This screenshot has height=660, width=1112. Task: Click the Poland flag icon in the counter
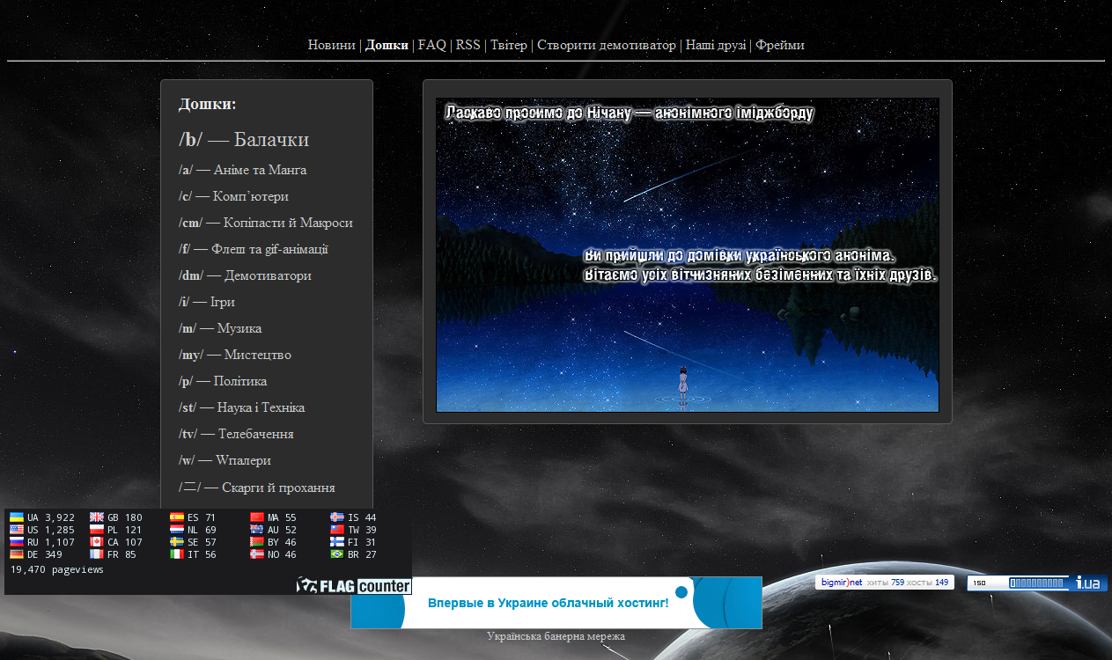click(x=96, y=530)
